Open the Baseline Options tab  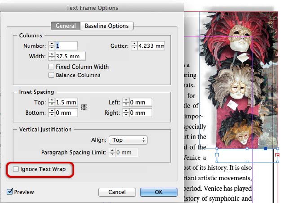click(x=107, y=26)
